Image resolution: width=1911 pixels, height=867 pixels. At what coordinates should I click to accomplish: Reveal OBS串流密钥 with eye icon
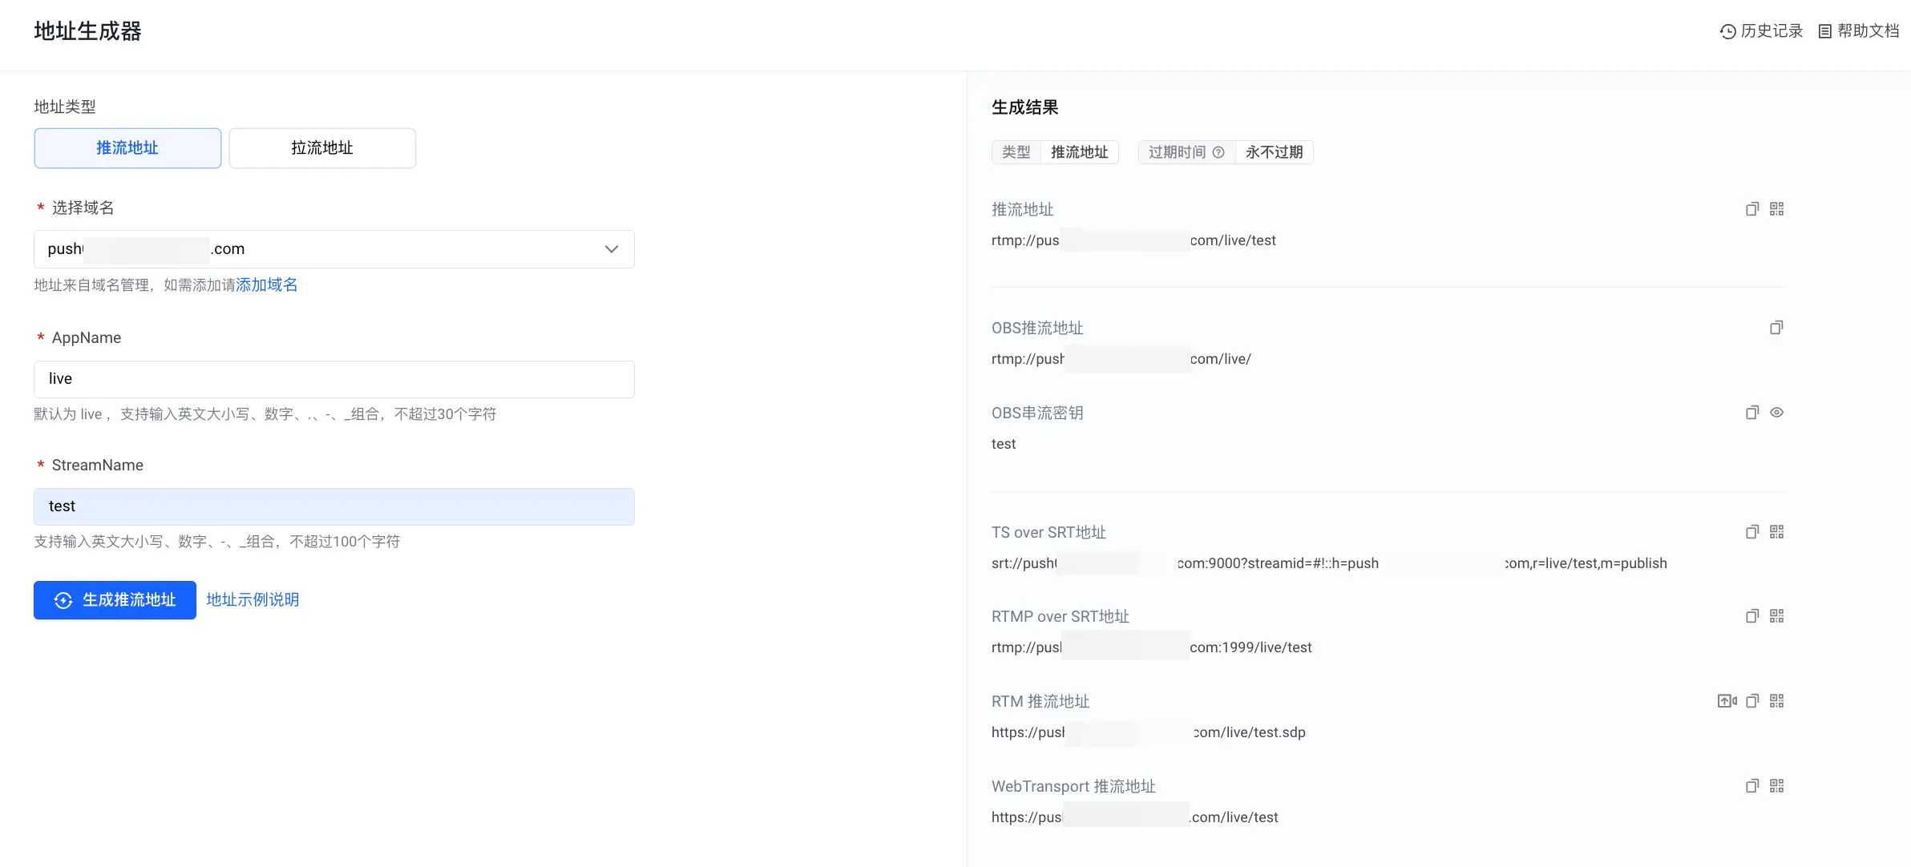[x=1777, y=413]
